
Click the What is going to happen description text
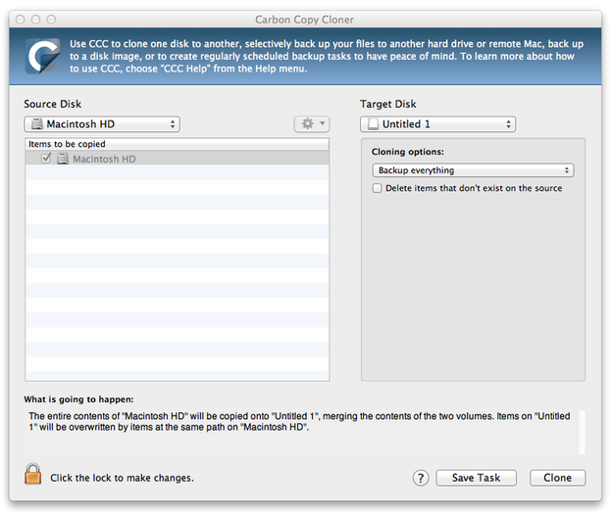(x=299, y=422)
